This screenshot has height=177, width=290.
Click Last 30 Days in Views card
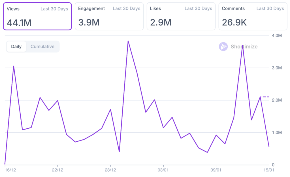coord(54,9)
